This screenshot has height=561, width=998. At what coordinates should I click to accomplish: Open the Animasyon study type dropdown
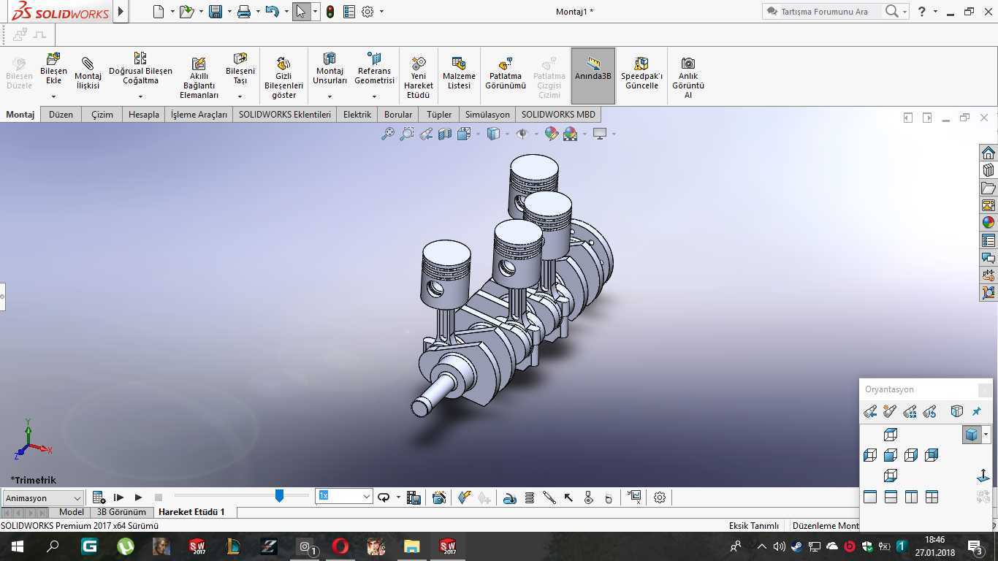pos(42,498)
